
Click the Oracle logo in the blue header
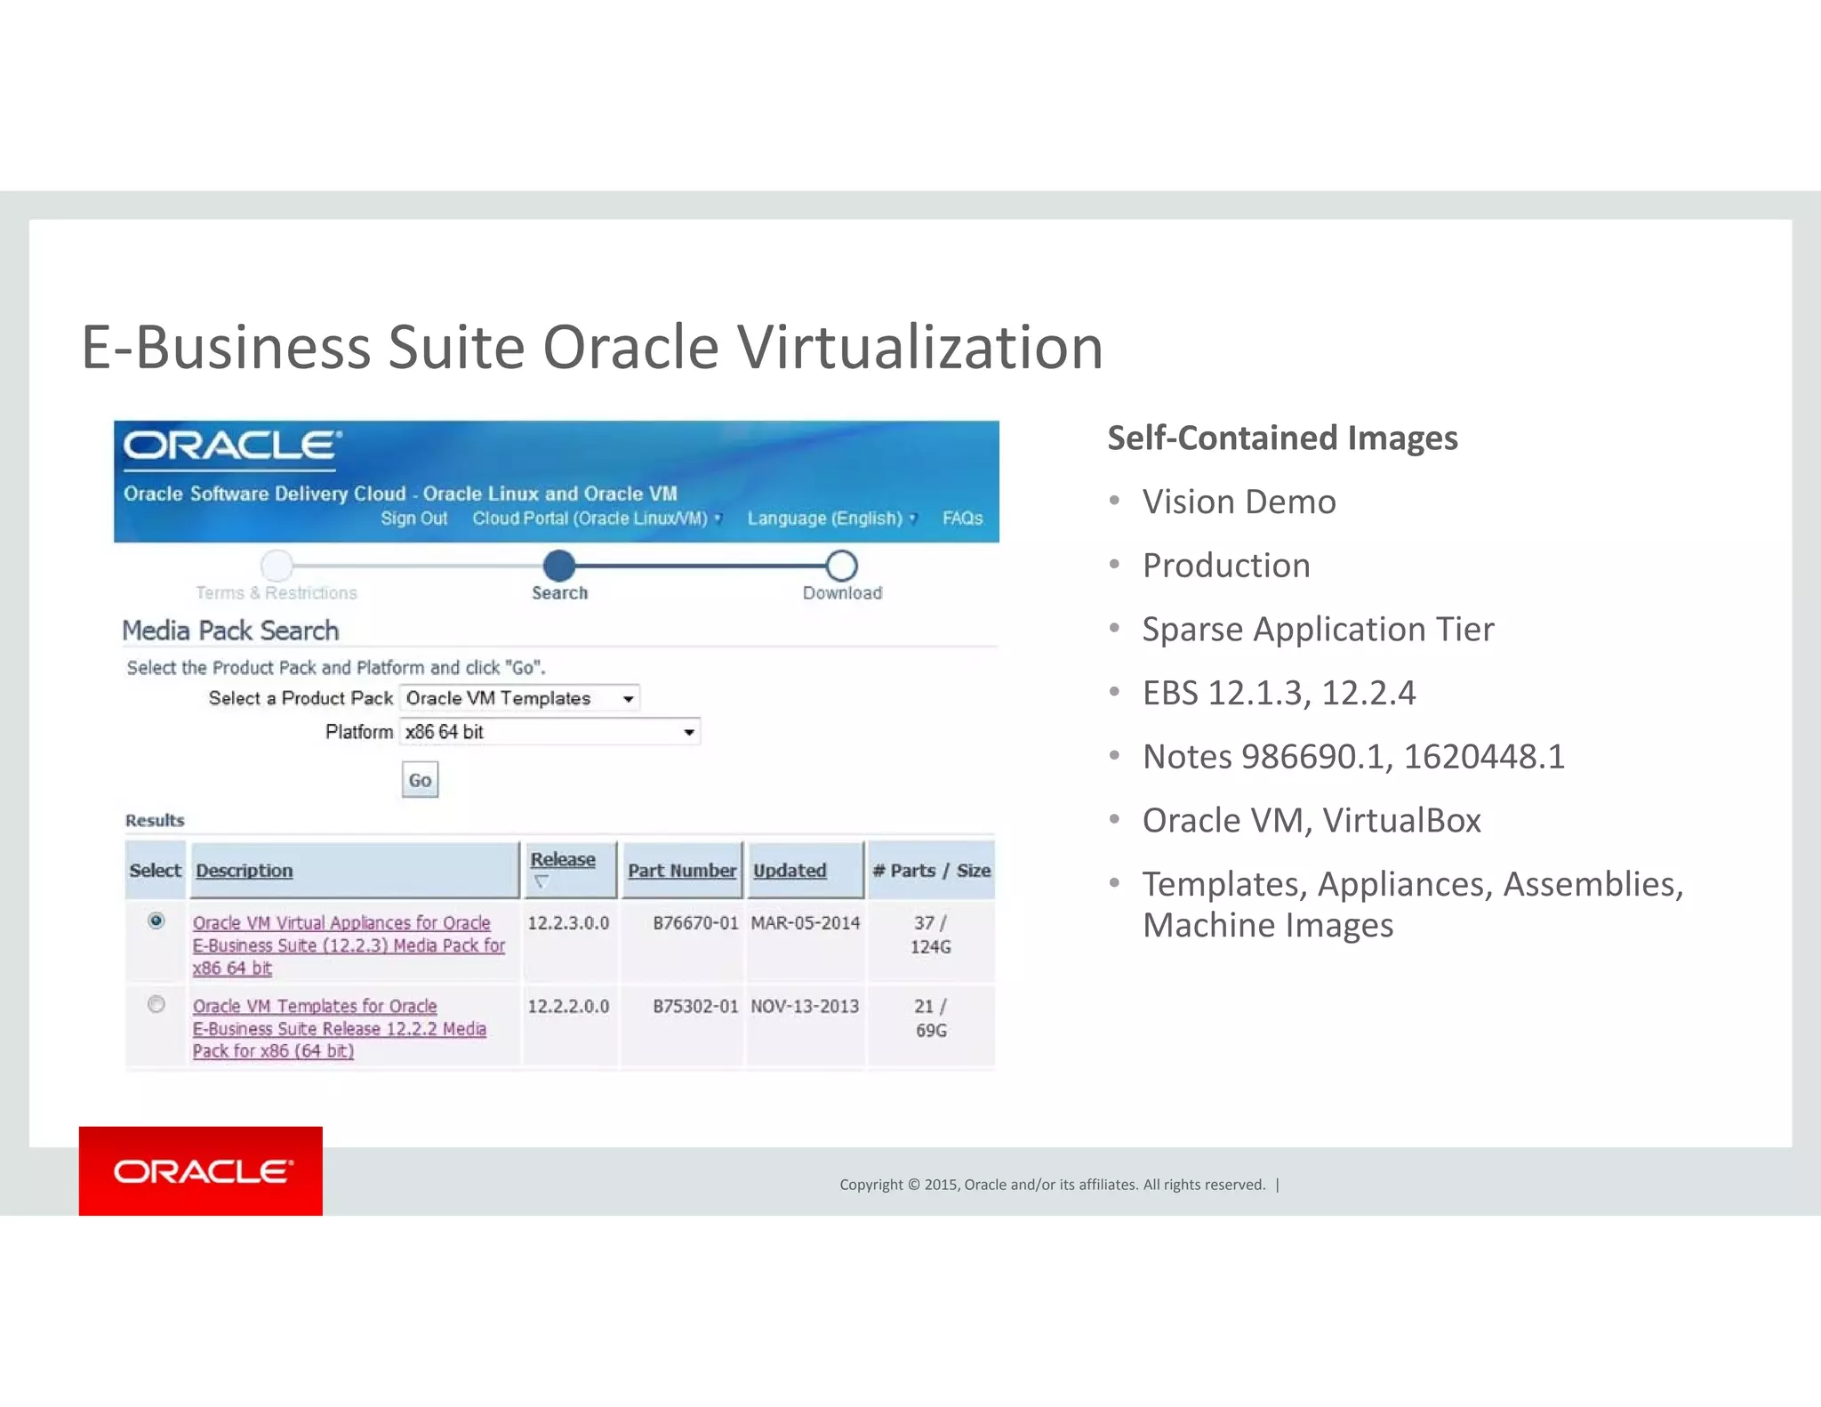pyautogui.click(x=232, y=446)
